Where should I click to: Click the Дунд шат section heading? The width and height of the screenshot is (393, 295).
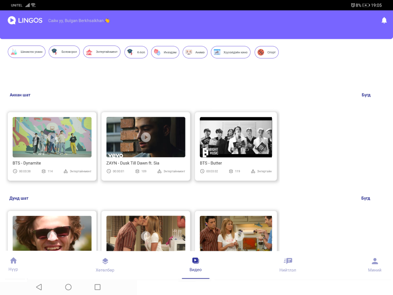[19, 198]
